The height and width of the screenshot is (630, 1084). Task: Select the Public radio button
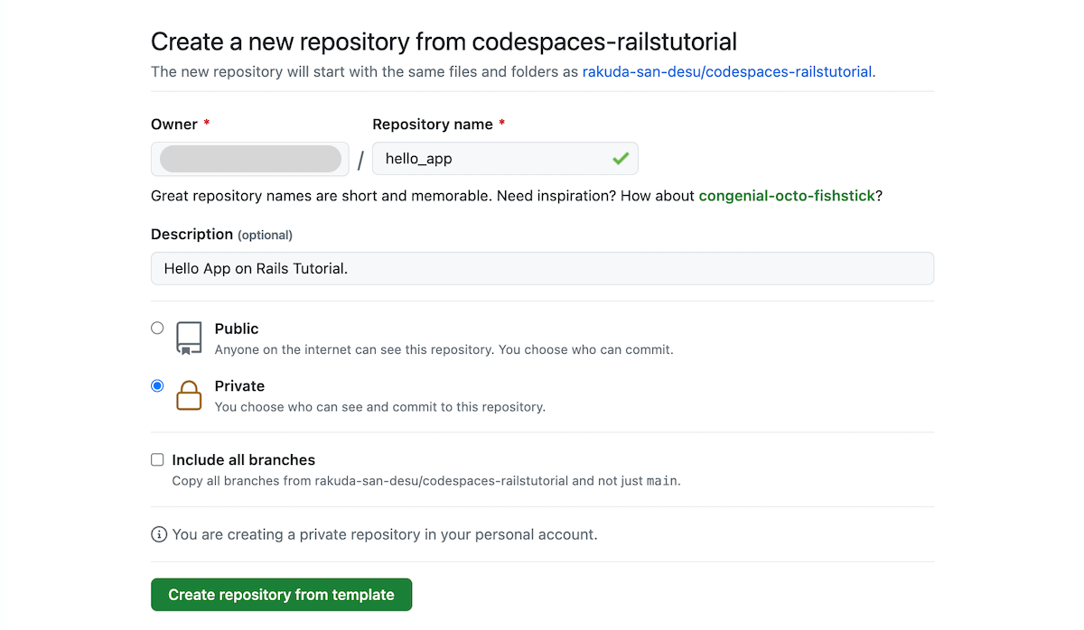point(157,329)
